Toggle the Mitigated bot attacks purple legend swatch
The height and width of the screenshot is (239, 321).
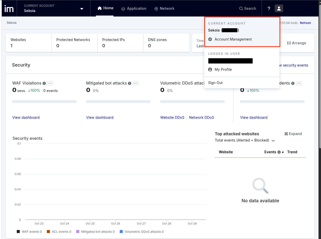point(78,232)
